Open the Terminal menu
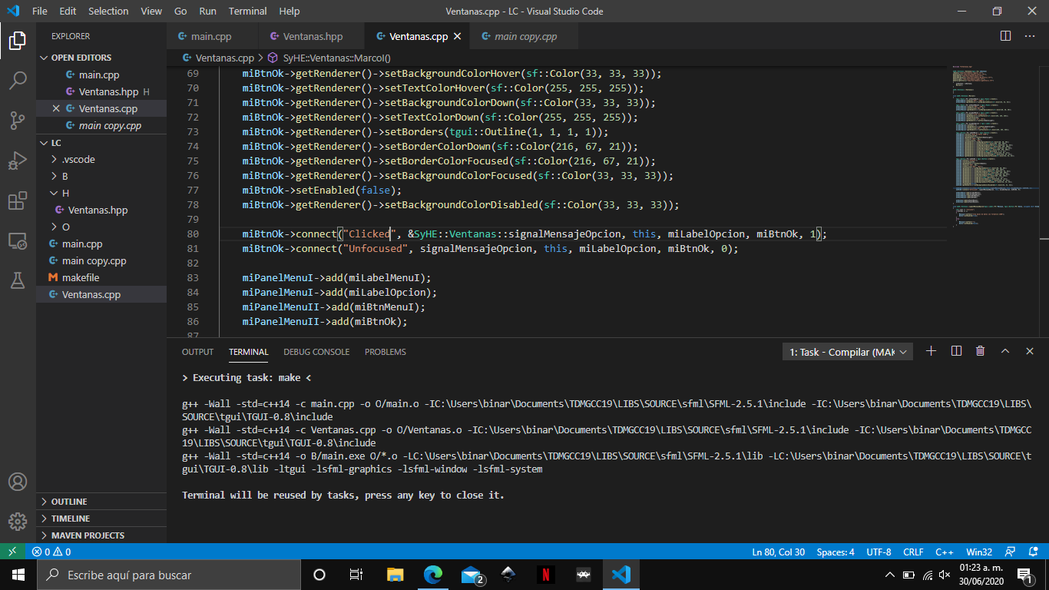Image resolution: width=1049 pixels, height=590 pixels. coord(247,11)
